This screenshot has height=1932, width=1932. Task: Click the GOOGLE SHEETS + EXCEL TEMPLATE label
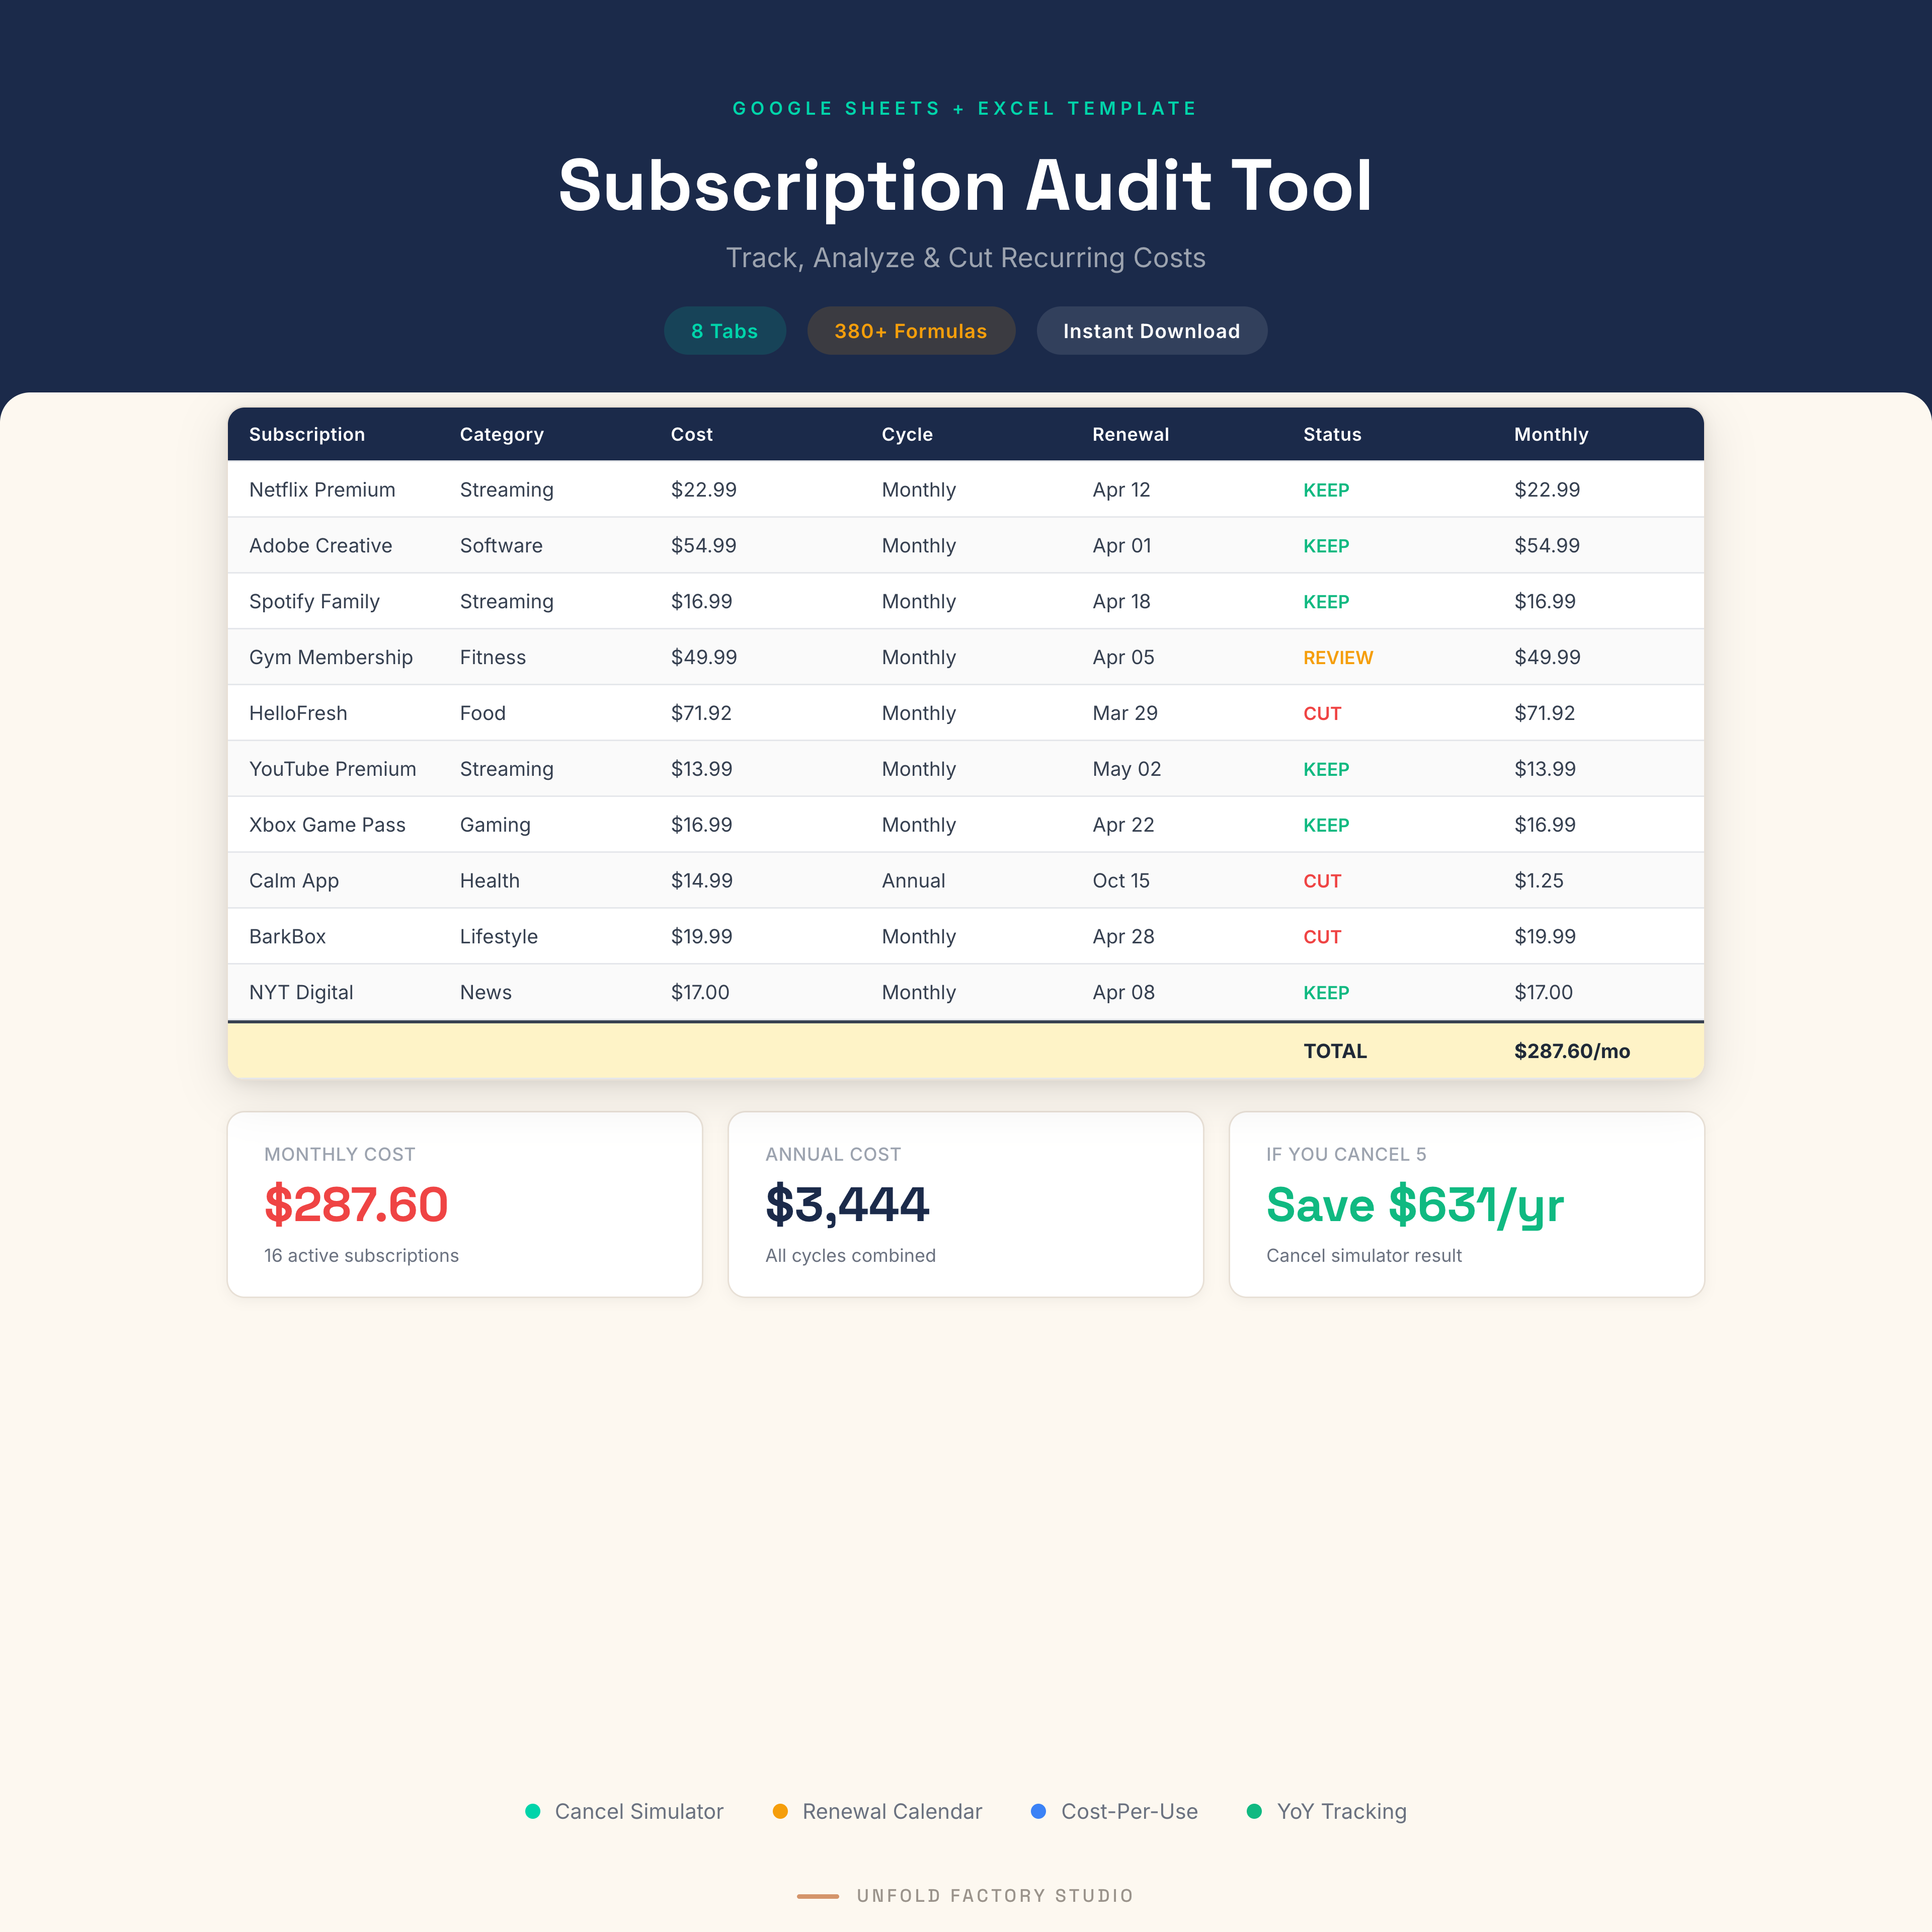[964, 108]
